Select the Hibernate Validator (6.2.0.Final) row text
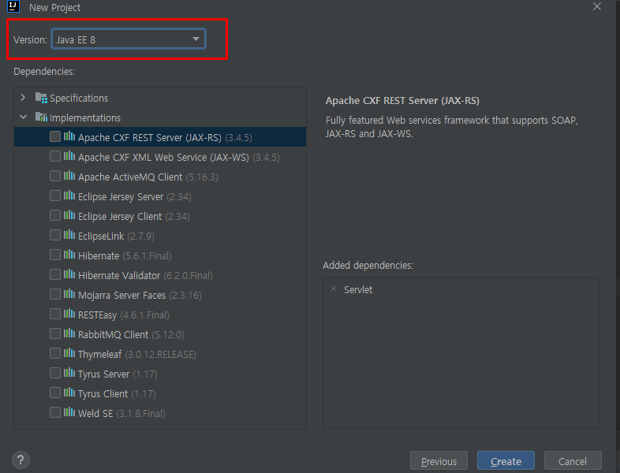The image size is (620, 473). [145, 275]
